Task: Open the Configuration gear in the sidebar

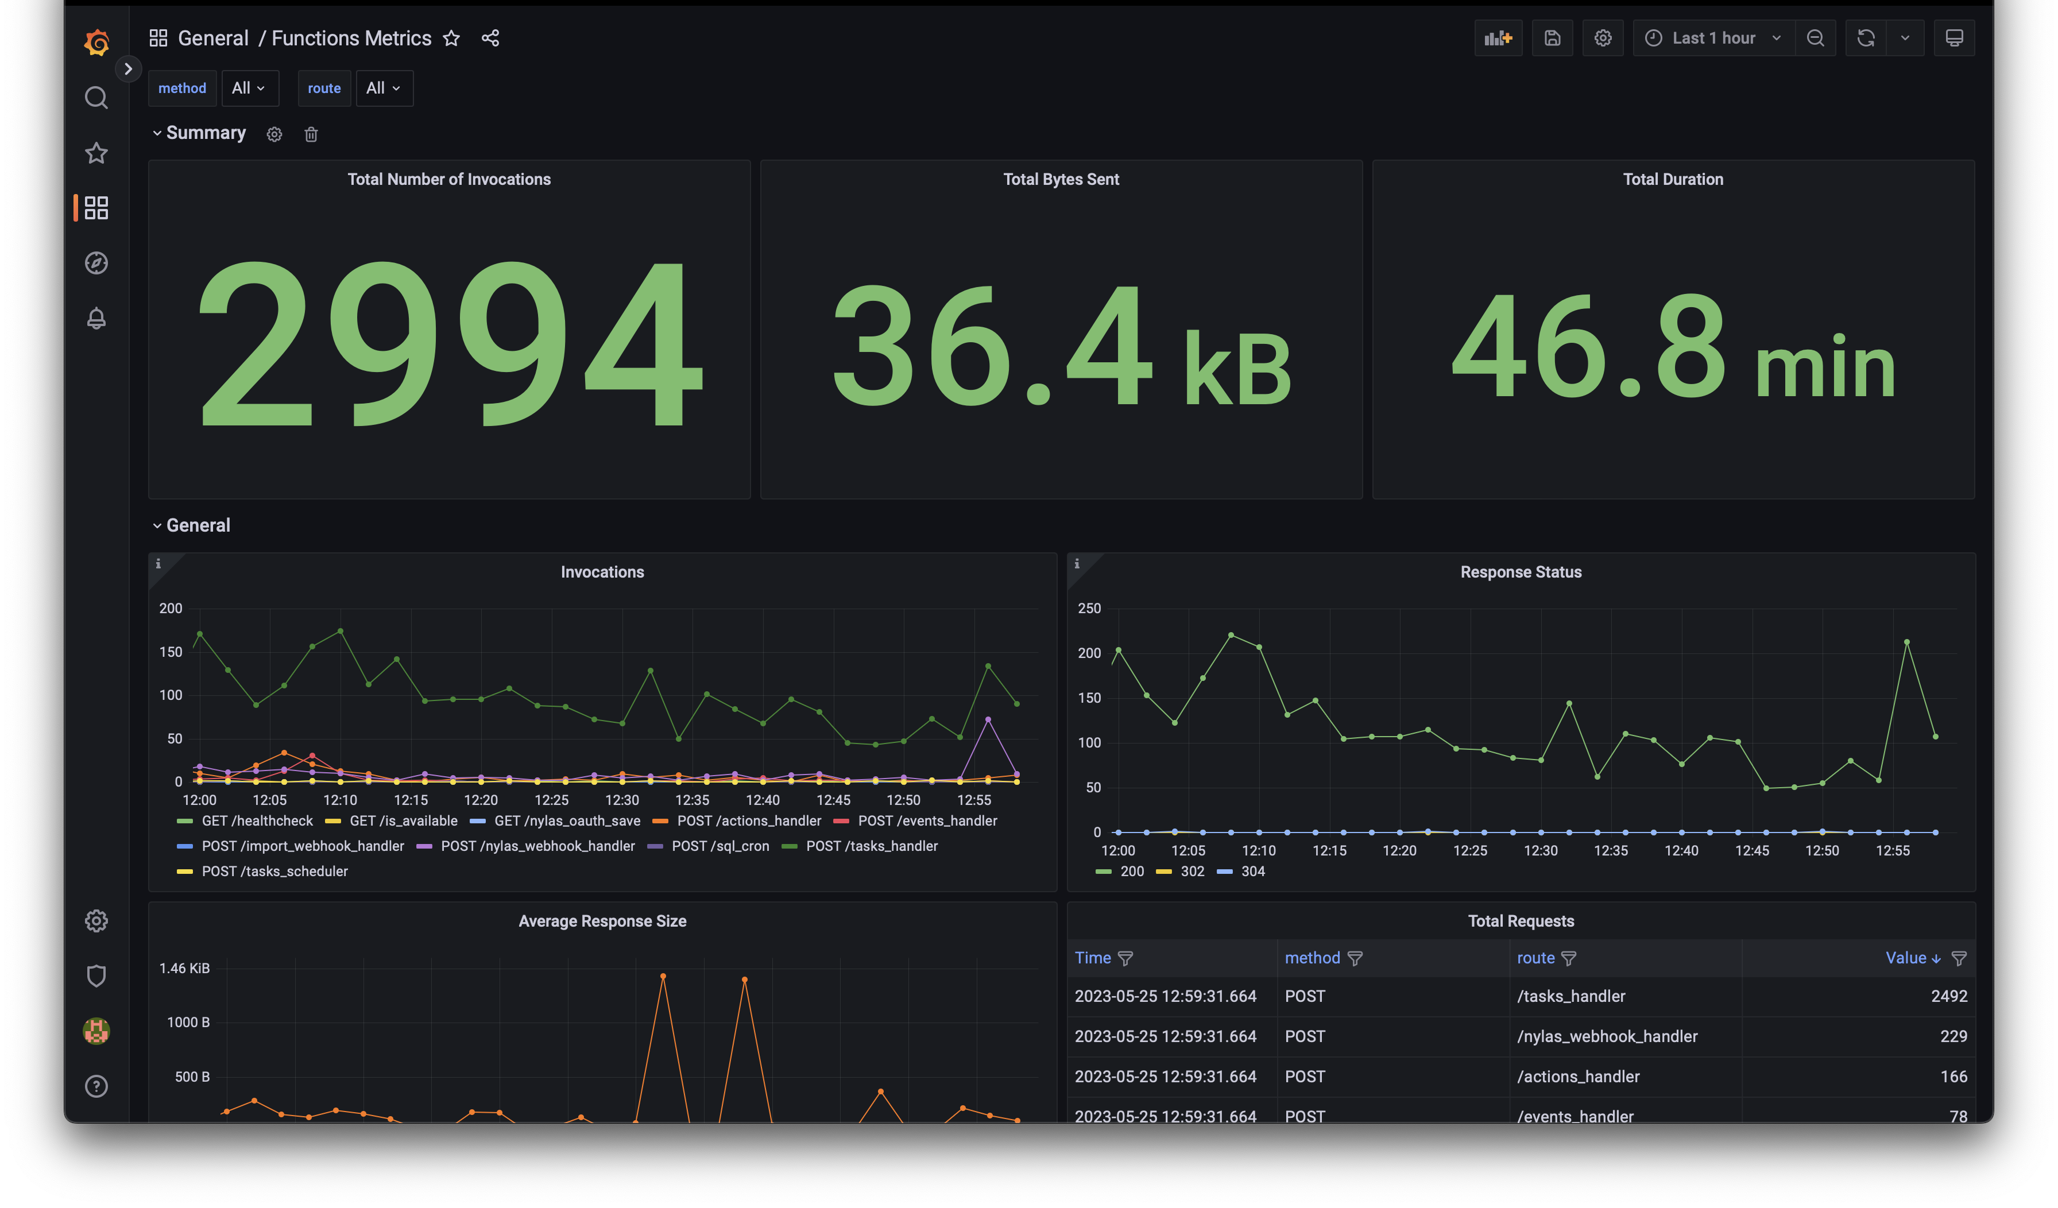Action: 96,920
